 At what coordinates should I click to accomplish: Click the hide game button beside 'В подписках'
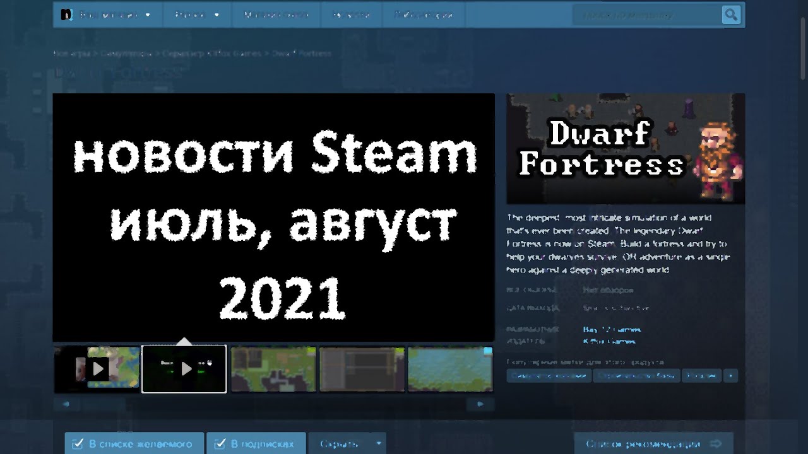(x=340, y=444)
